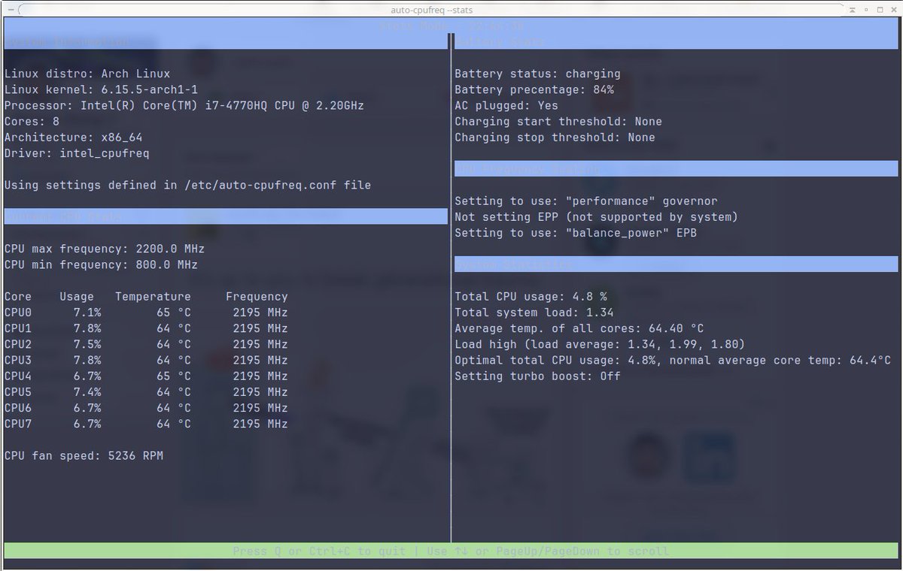Viewport: 903px width, 571px height.
Task: Click the "Cores: 8" line
Action: pos(32,121)
